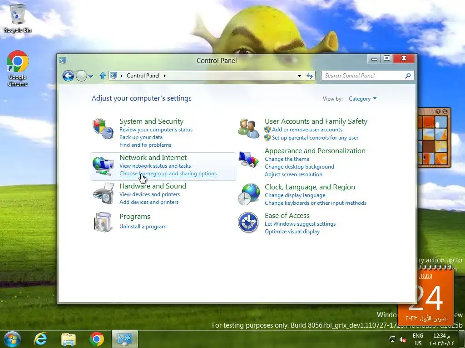
Task: Open the User Accounts people icon
Action: tap(249, 128)
